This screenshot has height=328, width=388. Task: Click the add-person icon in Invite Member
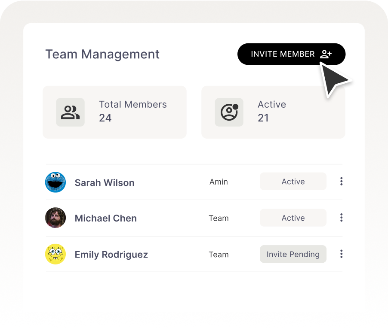click(326, 54)
